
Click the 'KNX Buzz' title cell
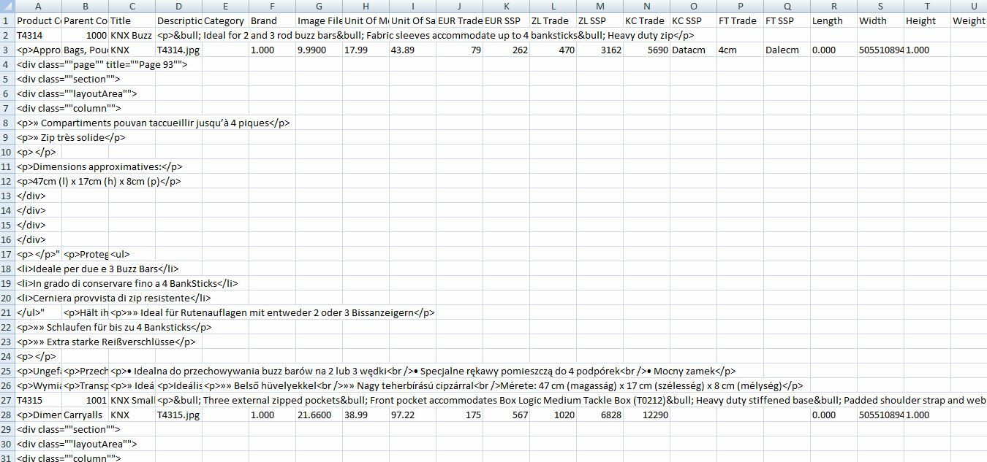132,35
